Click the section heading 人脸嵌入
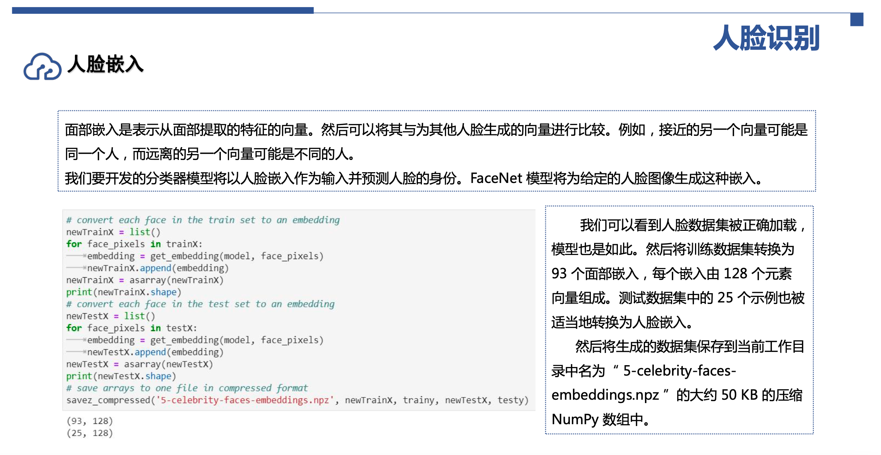 106,64
